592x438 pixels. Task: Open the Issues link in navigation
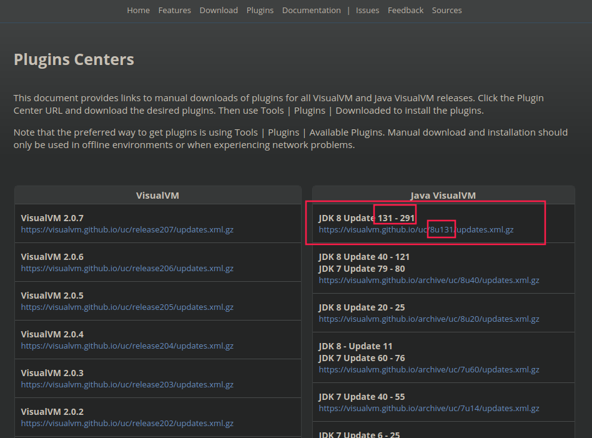[367, 10]
